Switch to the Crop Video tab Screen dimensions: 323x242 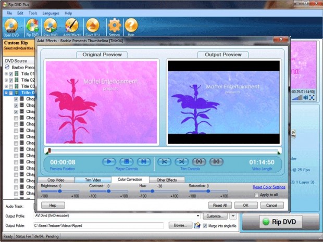56,180
